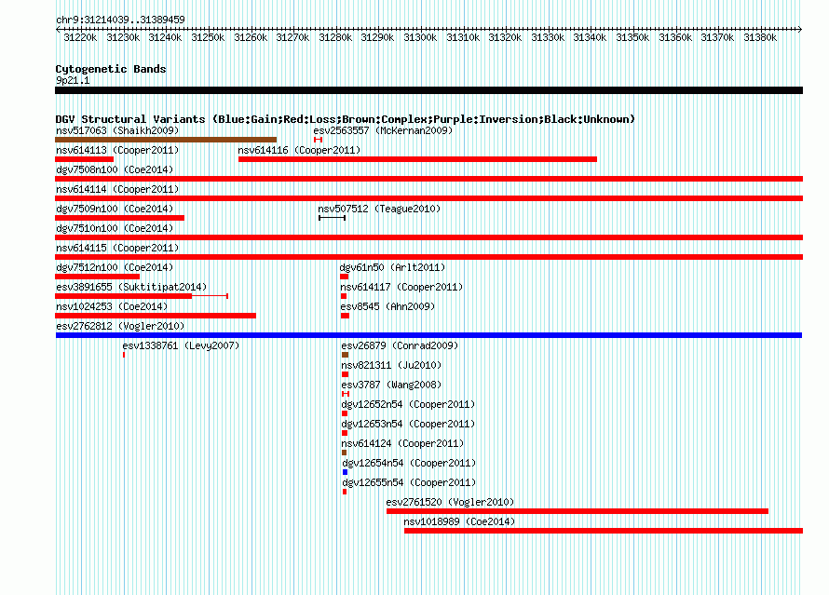Click the red dgv7509n100 loss bar
Viewport: 829px width, 595px height.
[x=119, y=218]
